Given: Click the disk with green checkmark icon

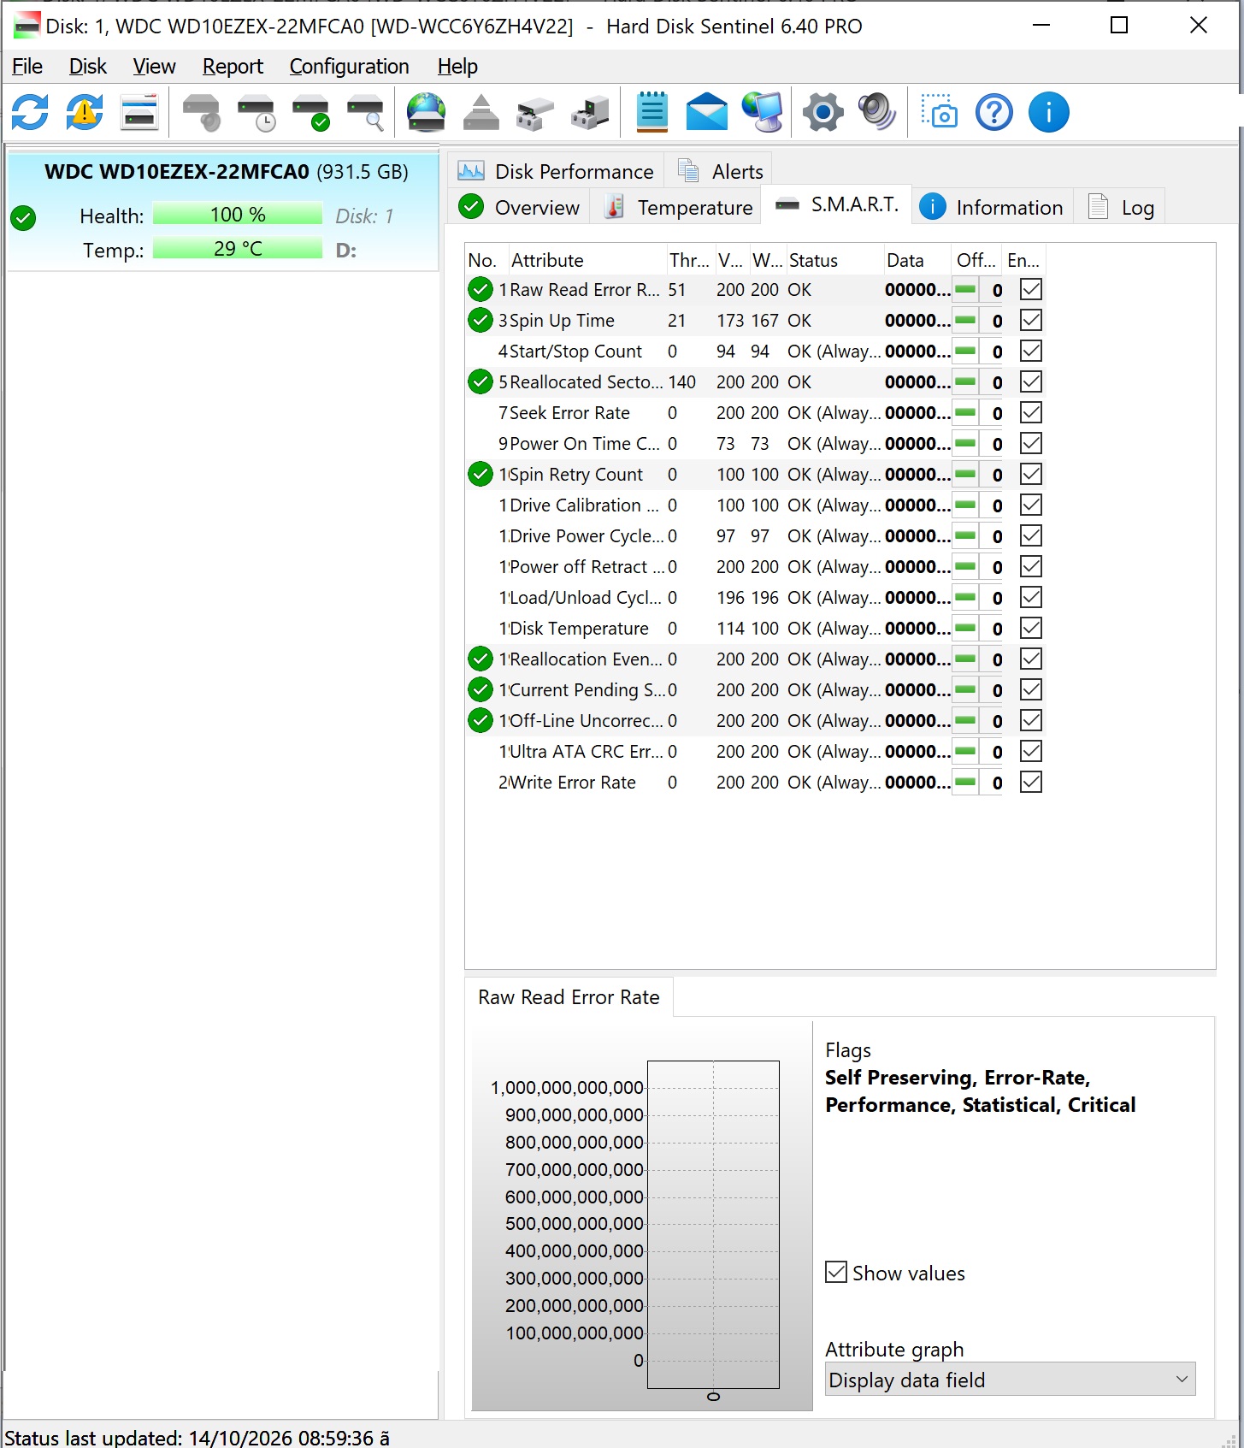Looking at the screenshot, I should point(311,112).
